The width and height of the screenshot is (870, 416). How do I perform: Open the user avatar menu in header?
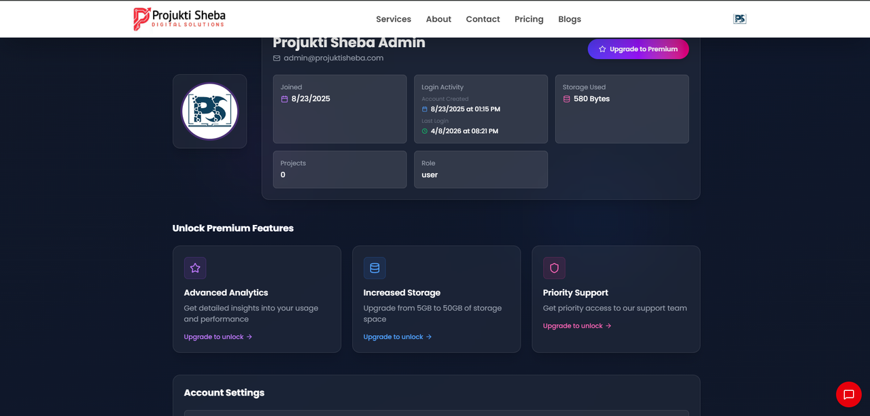(x=740, y=19)
